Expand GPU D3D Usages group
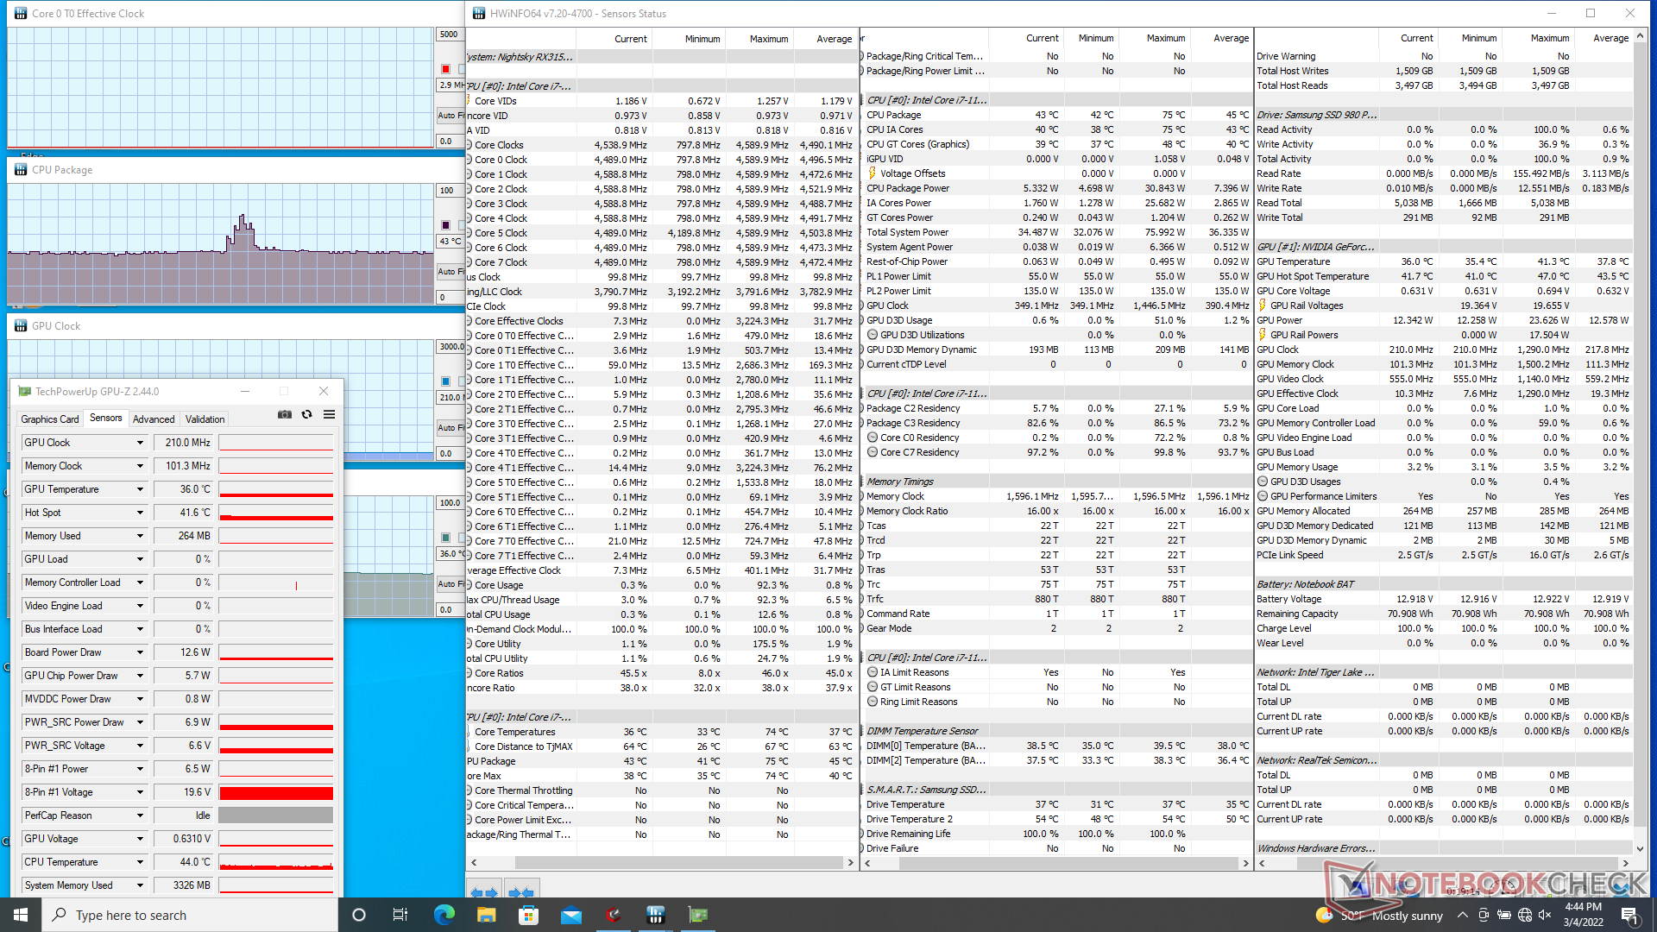The image size is (1657, 932). [x=1263, y=482]
